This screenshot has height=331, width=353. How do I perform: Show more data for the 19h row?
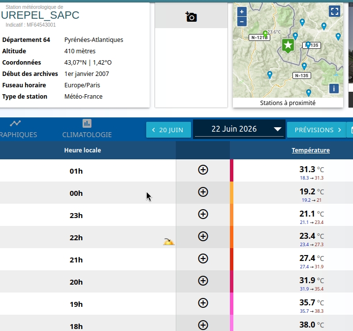pyautogui.click(x=203, y=303)
